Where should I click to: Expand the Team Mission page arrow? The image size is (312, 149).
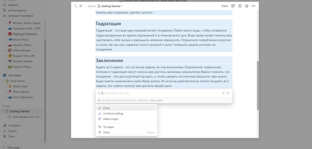click(x=6, y=92)
